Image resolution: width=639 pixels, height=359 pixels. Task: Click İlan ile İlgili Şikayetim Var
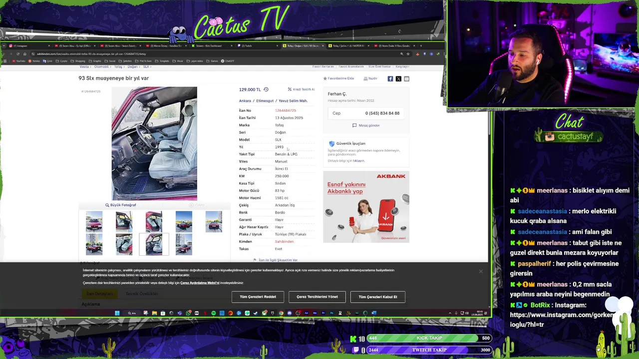pyautogui.click(x=275, y=260)
